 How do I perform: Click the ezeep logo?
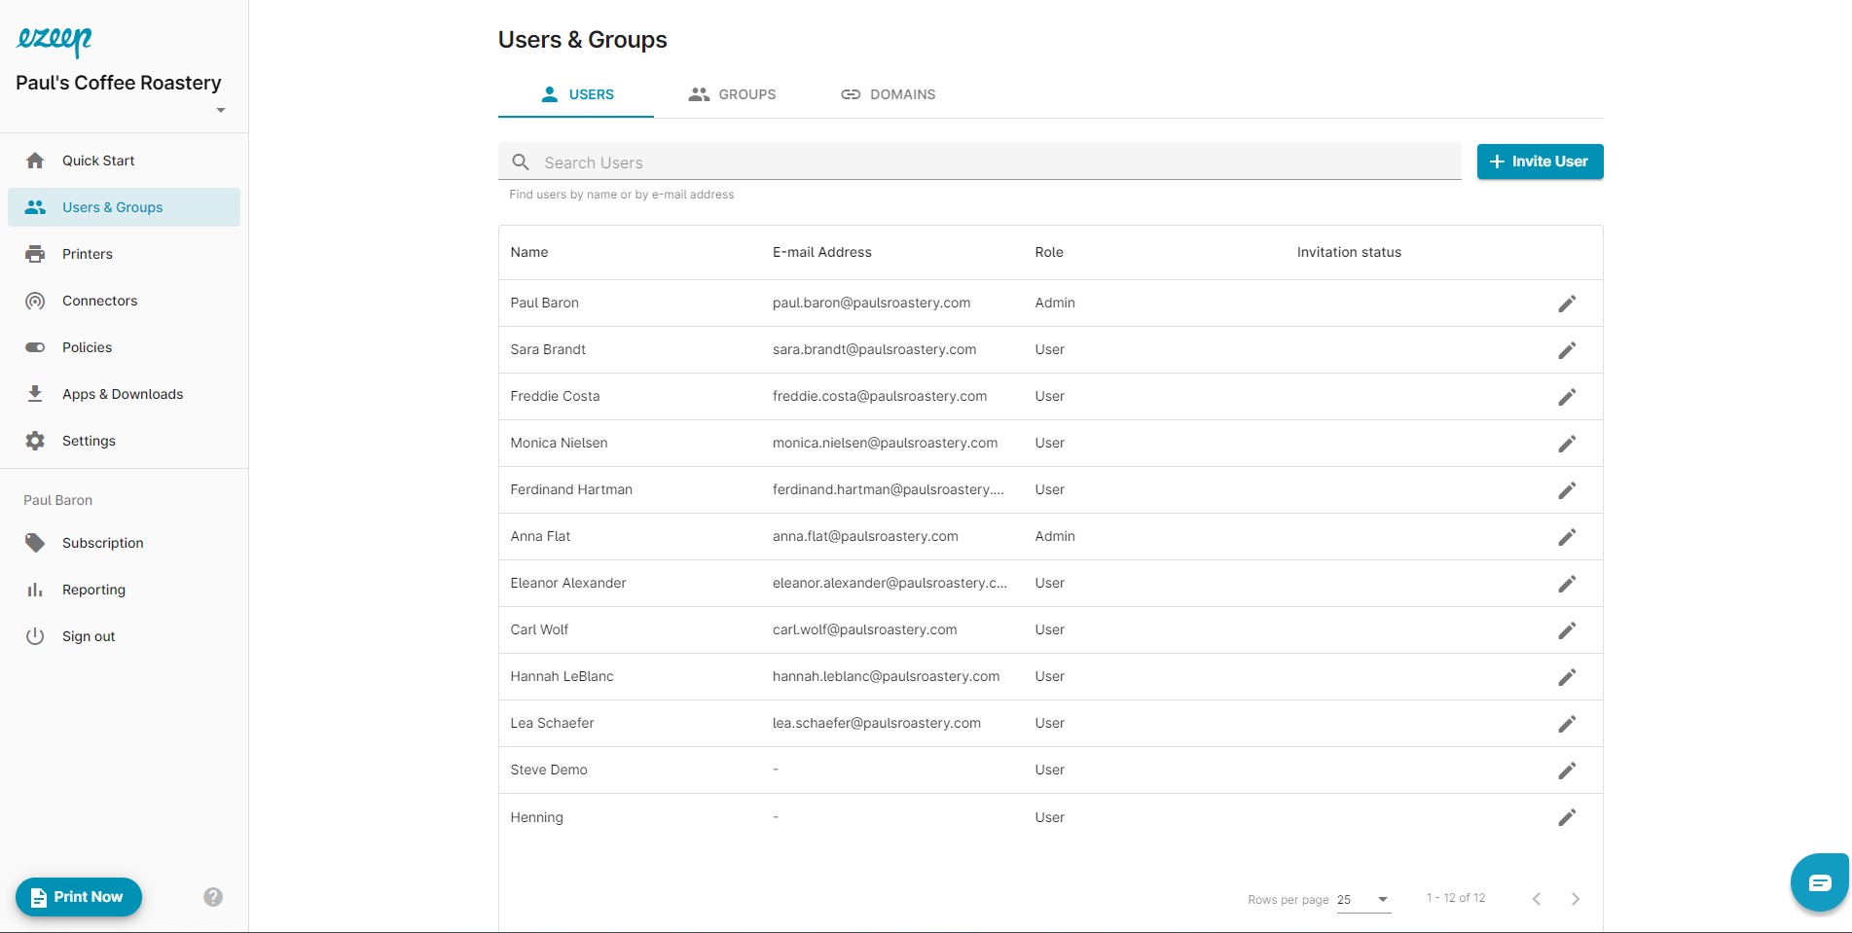click(54, 40)
